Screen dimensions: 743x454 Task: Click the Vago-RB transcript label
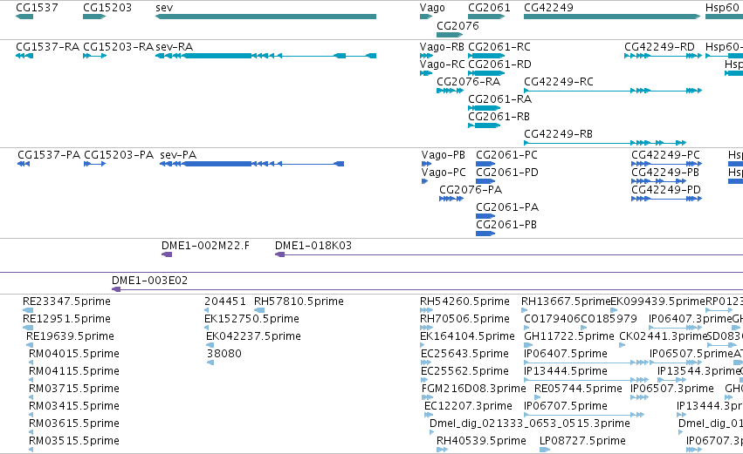click(442, 47)
